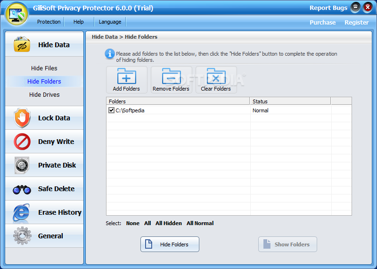Viewport: 377px width, 269px height.
Task: Choose All Normal in the Select options
Action: pos(200,223)
